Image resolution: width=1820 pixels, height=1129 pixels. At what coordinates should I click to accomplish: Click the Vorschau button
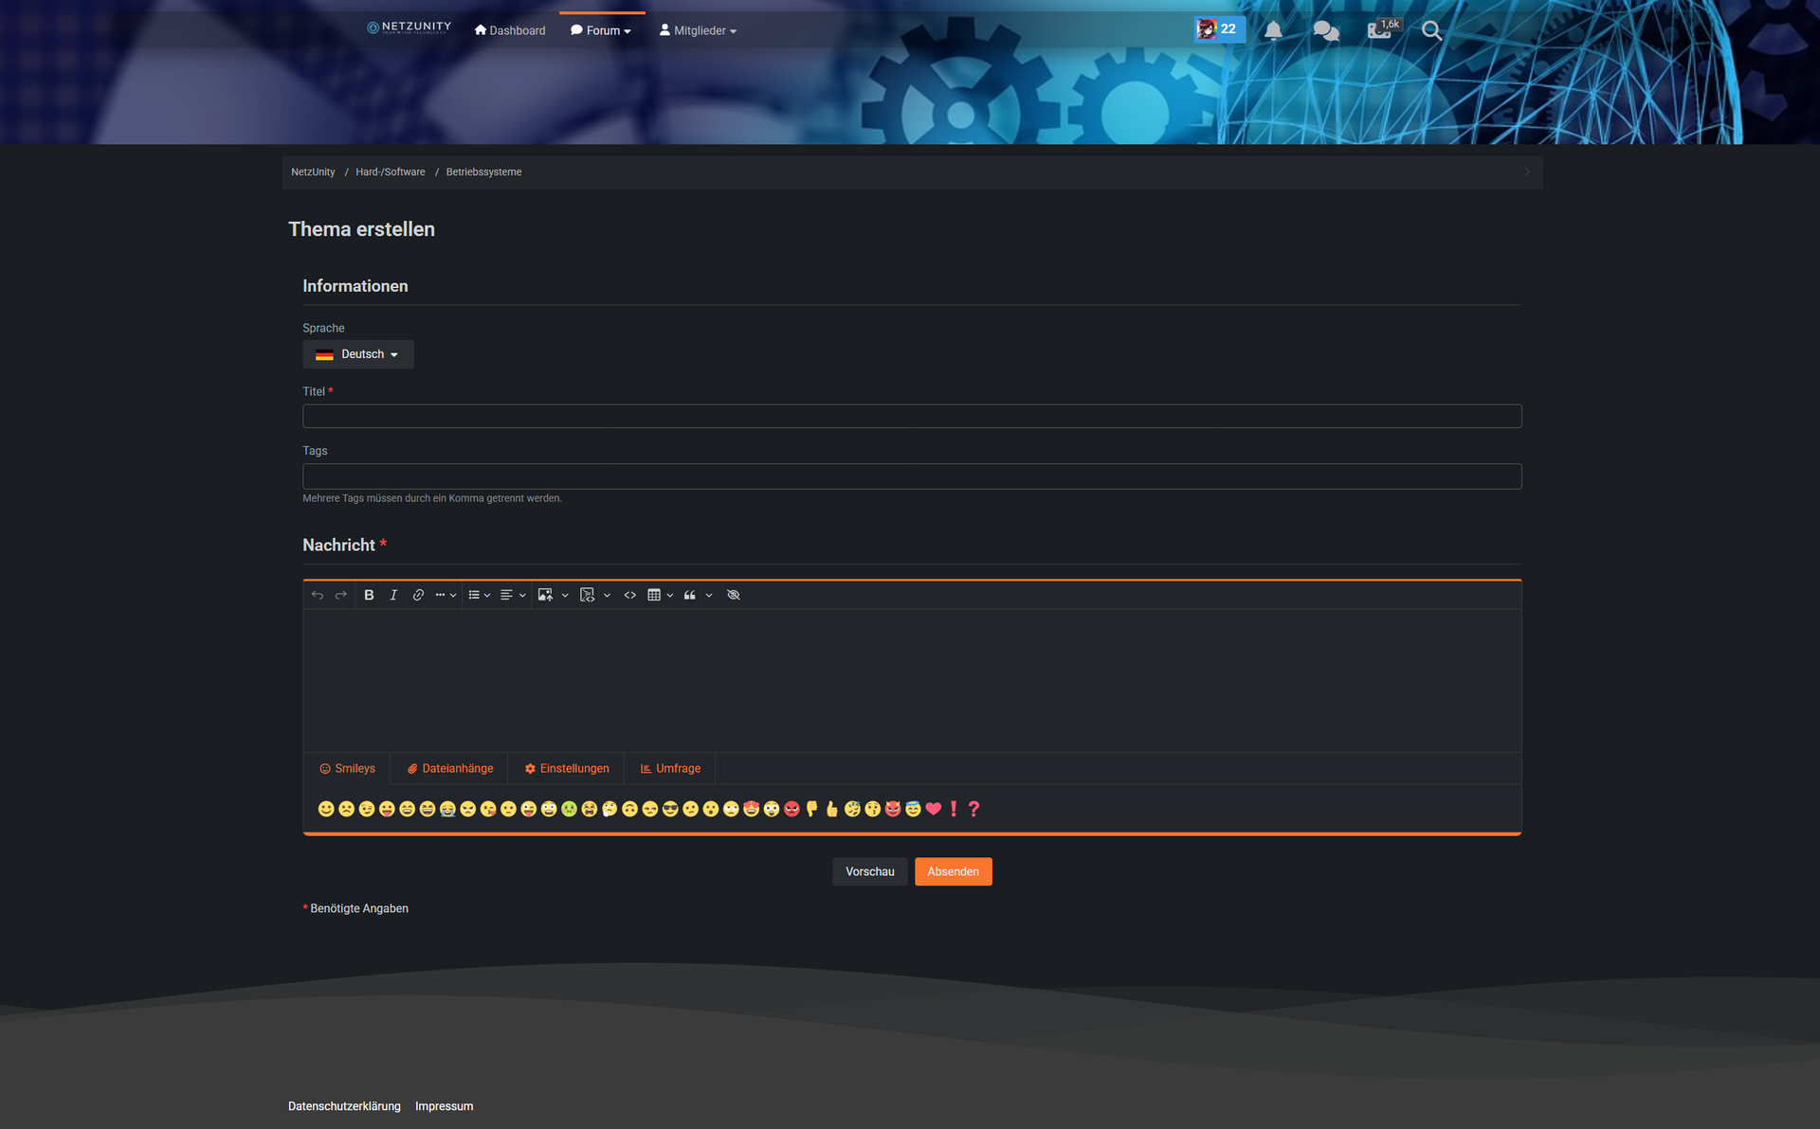point(869,871)
